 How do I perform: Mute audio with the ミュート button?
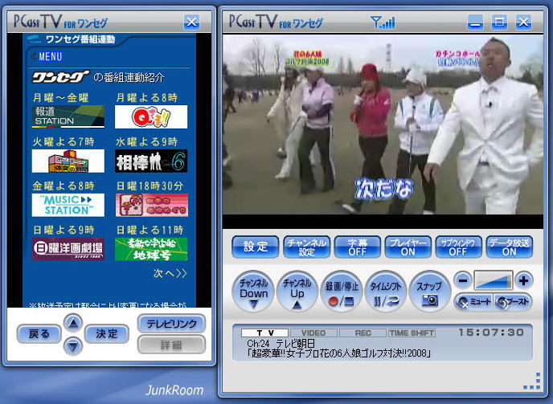point(473,302)
